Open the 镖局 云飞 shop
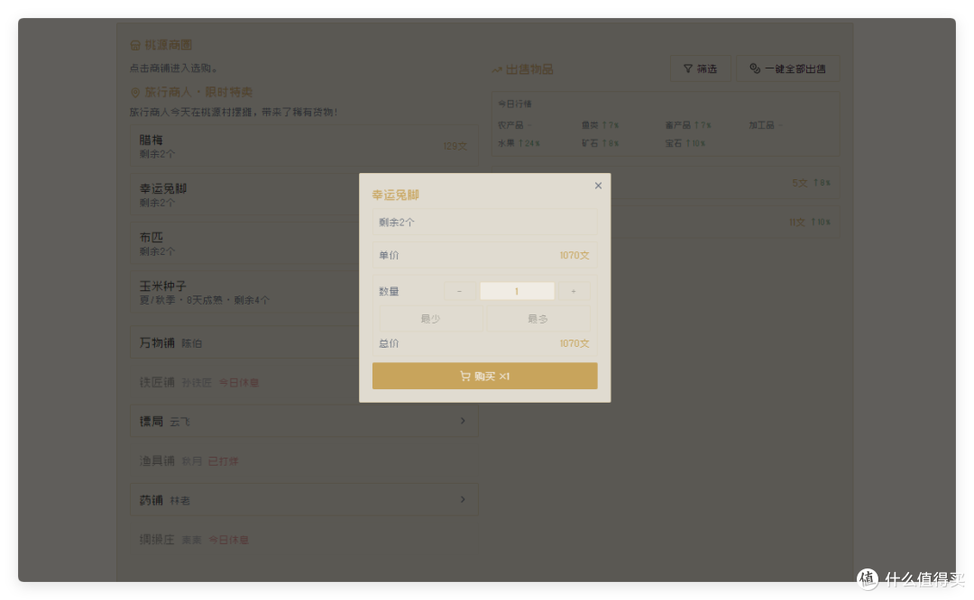The height and width of the screenshot is (600, 974). pyautogui.click(x=304, y=422)
